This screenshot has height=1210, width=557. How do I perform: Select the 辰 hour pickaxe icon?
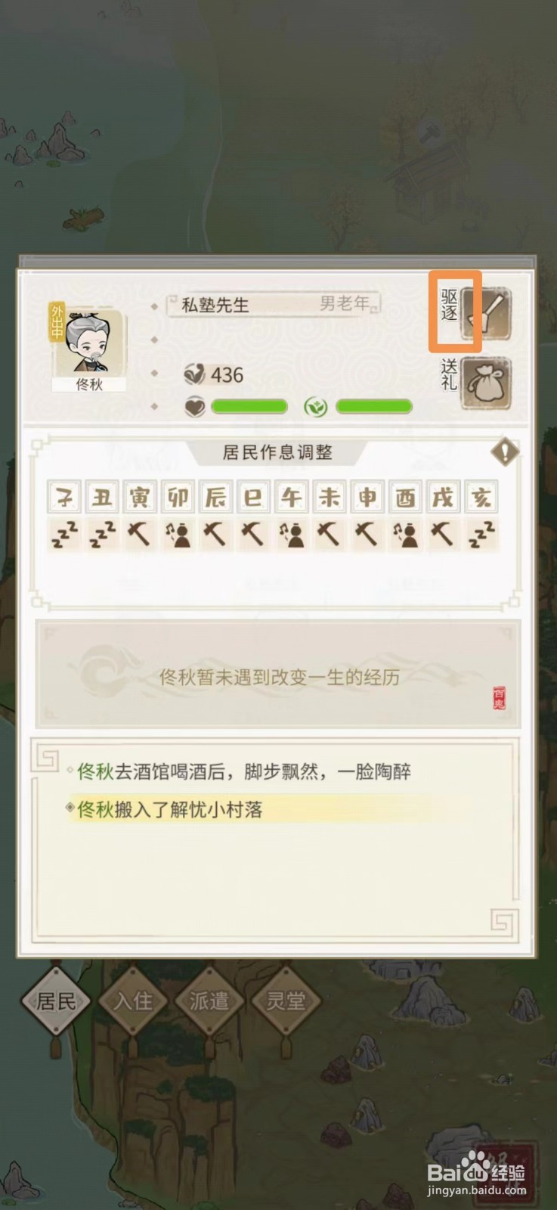[x=215, y=535]
